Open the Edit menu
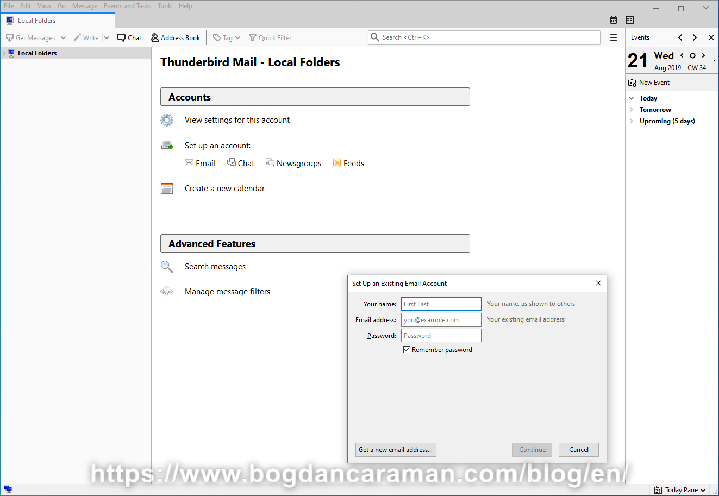Viewport: 719px width, 496px height. click(26, 6)
